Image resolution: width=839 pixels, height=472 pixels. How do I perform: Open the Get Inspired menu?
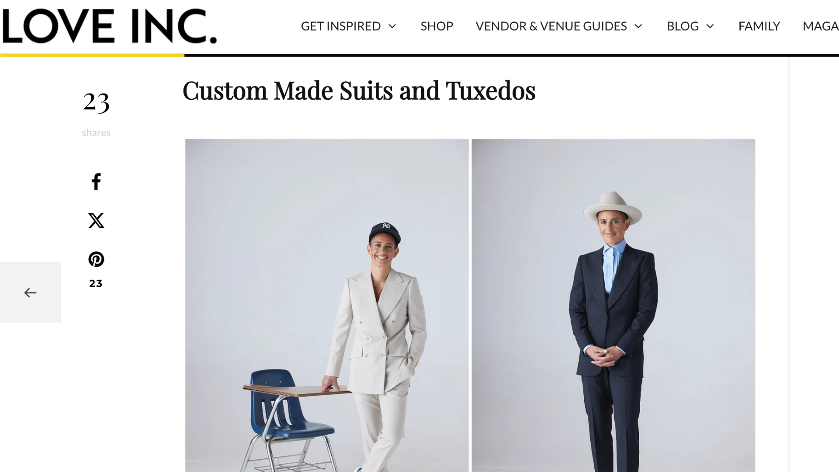click(x=341, y=26)
